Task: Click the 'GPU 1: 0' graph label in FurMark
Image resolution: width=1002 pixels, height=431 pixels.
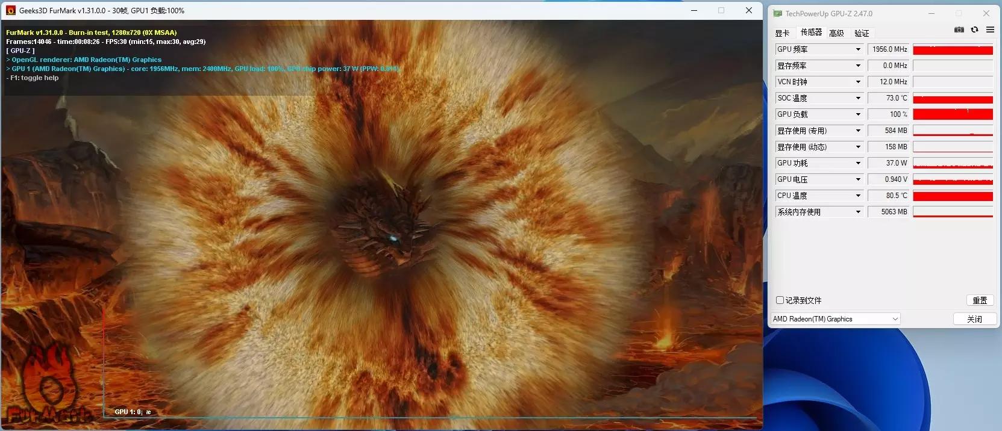Action: click(133, 412)
